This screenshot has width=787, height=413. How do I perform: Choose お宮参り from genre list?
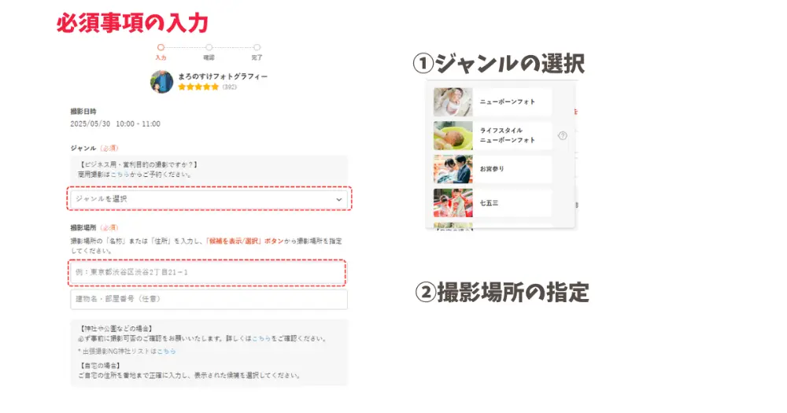[x=493, y=169]
